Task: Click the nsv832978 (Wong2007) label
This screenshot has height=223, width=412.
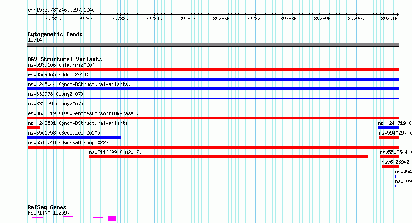Action: pos(56,94)
